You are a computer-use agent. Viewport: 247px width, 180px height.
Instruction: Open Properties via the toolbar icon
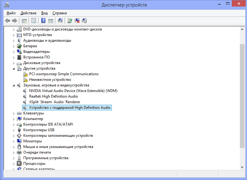(34, 21)
